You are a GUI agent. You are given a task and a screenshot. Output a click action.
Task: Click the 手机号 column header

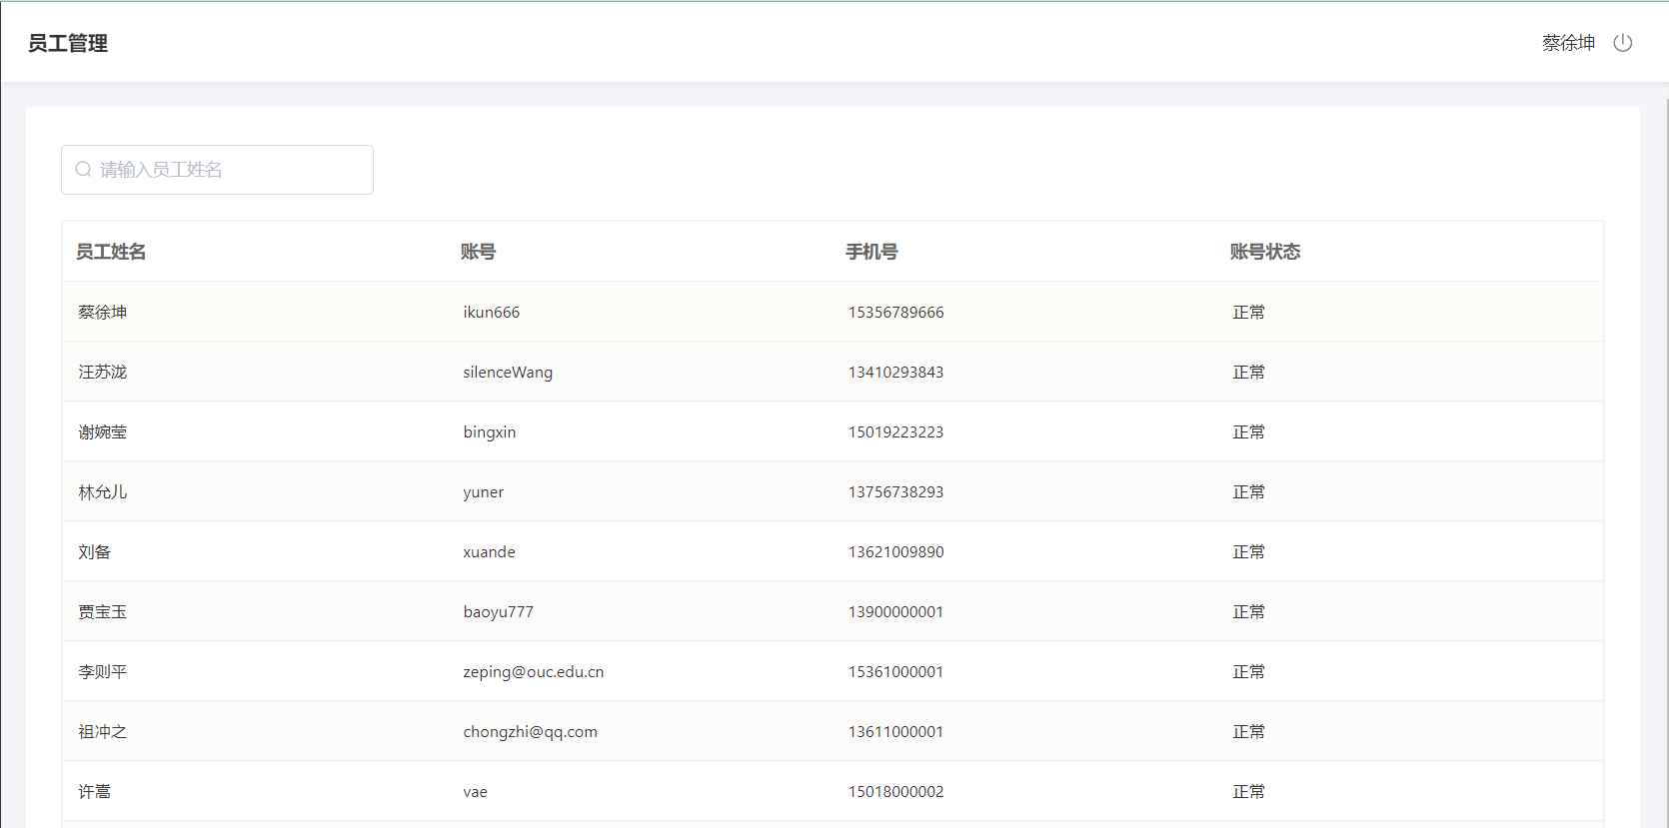coord(871,252)
